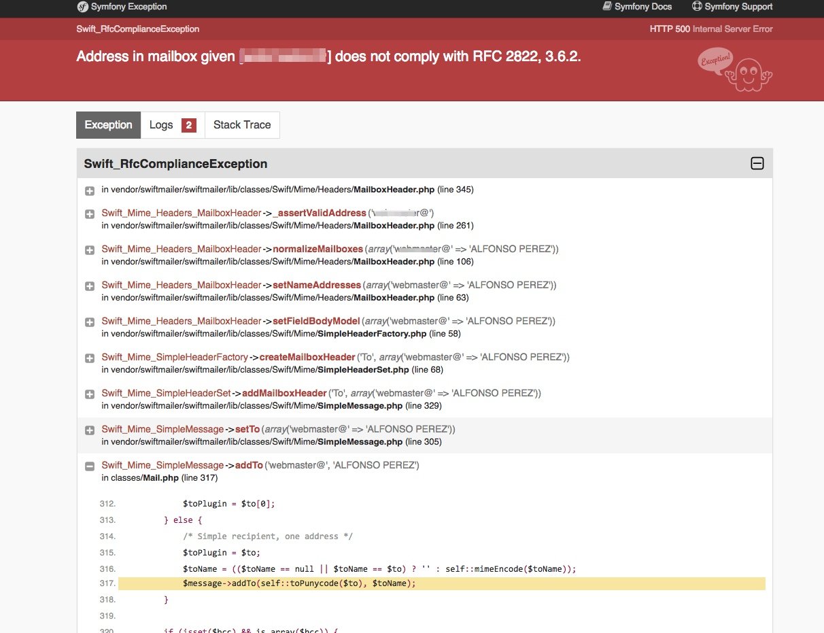Click Swift_RfcComplianceException panel heading text

tap(175, 164)
